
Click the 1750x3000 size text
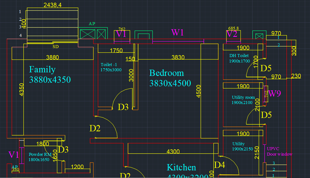[111, 70]
